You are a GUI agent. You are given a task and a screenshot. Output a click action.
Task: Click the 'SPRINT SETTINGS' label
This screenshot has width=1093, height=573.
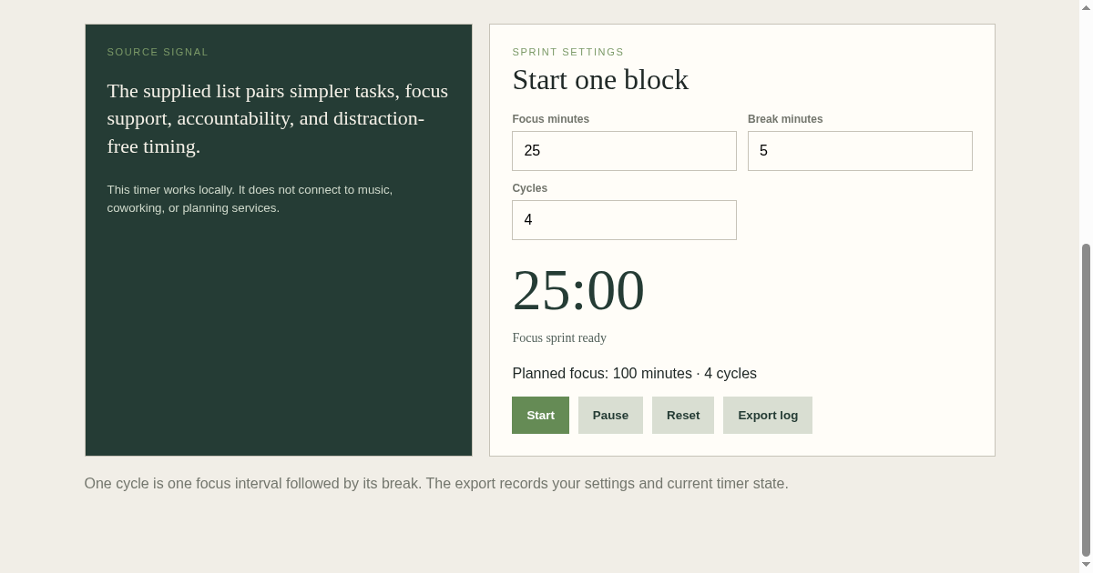tap(568, 52)
